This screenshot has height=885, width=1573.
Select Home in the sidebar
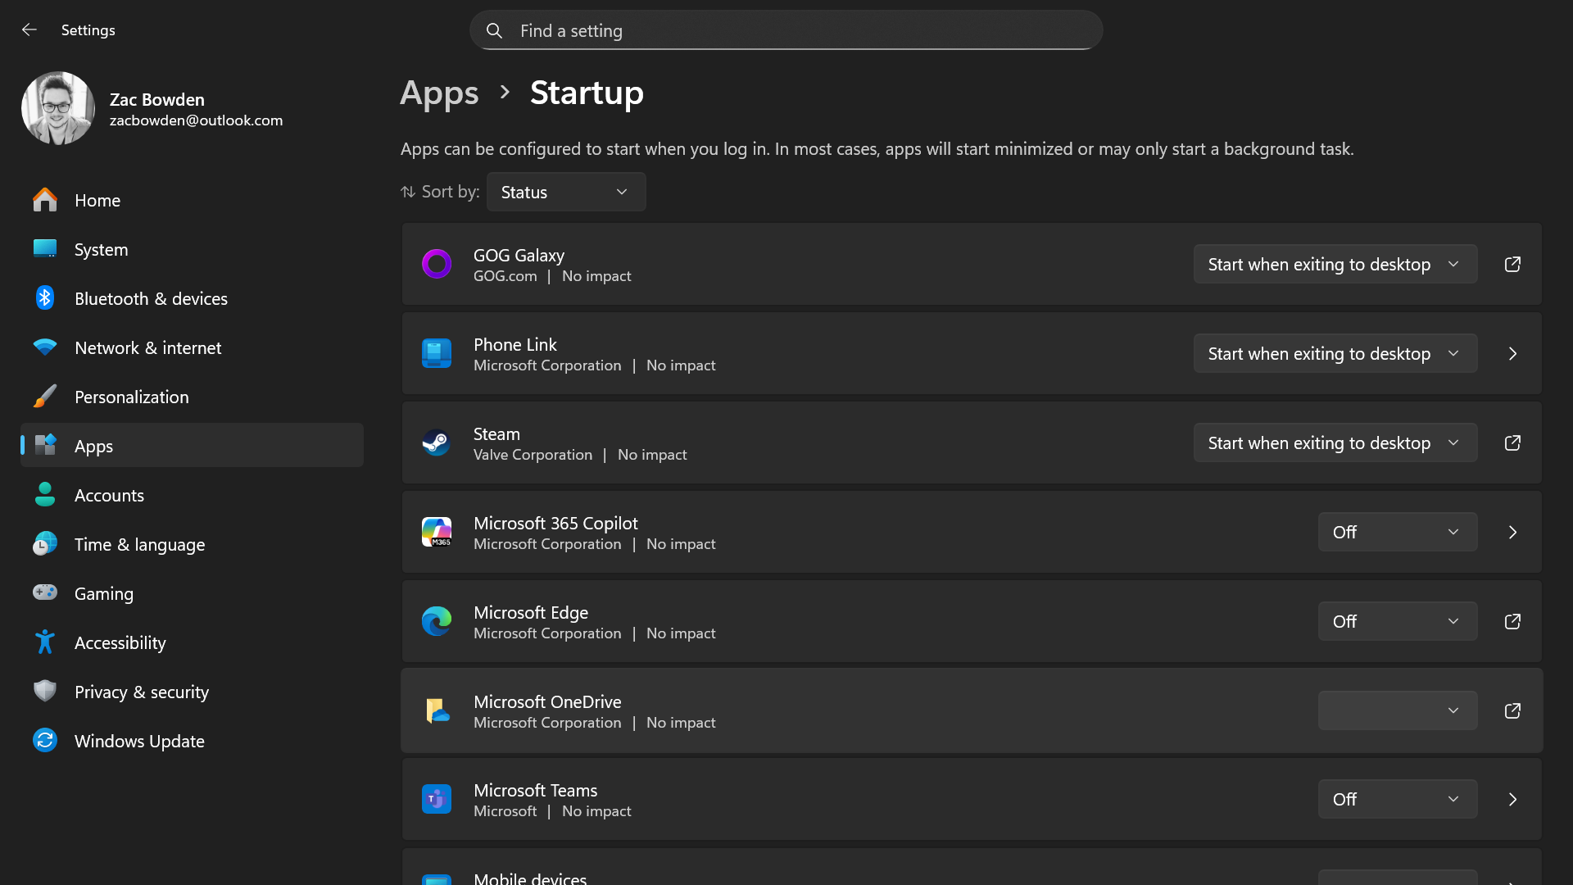pos(192,200)
